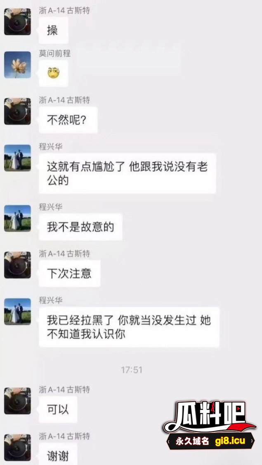The width and height of the screenshot is (262, 465).
Task: Open the avatar beside 下次注意 message
Action: (17, 265)
